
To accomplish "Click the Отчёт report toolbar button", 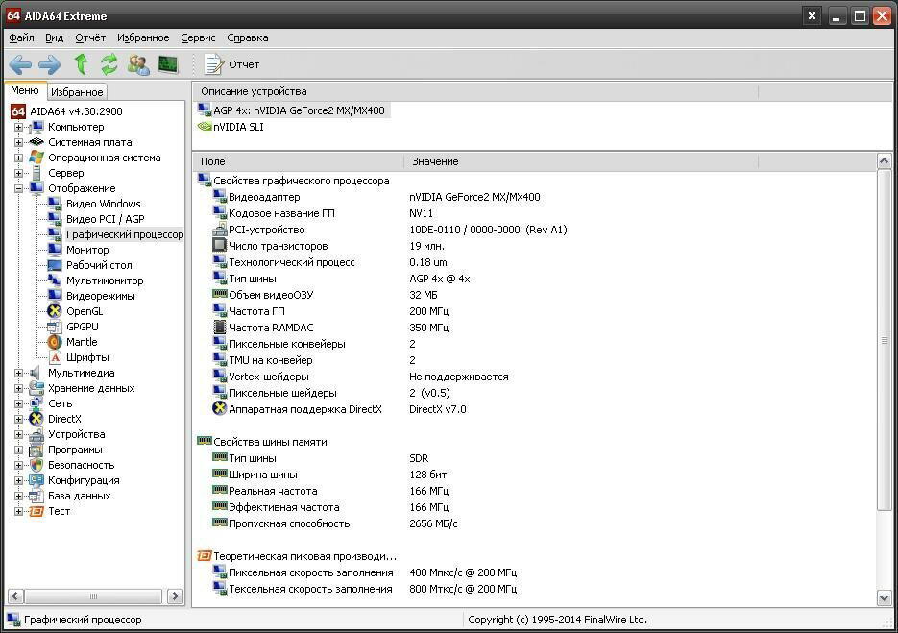I will (231, 64).
